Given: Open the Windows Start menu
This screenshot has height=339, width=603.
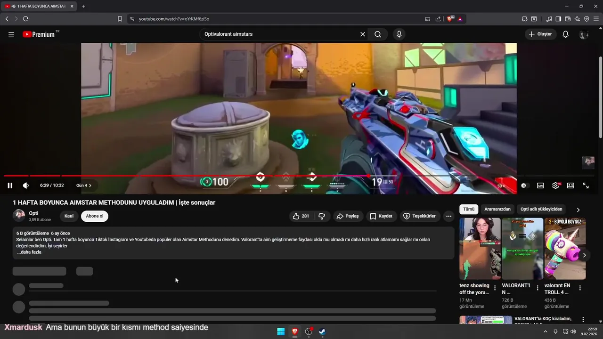Looking at the screenshot, I should (281, 331).
